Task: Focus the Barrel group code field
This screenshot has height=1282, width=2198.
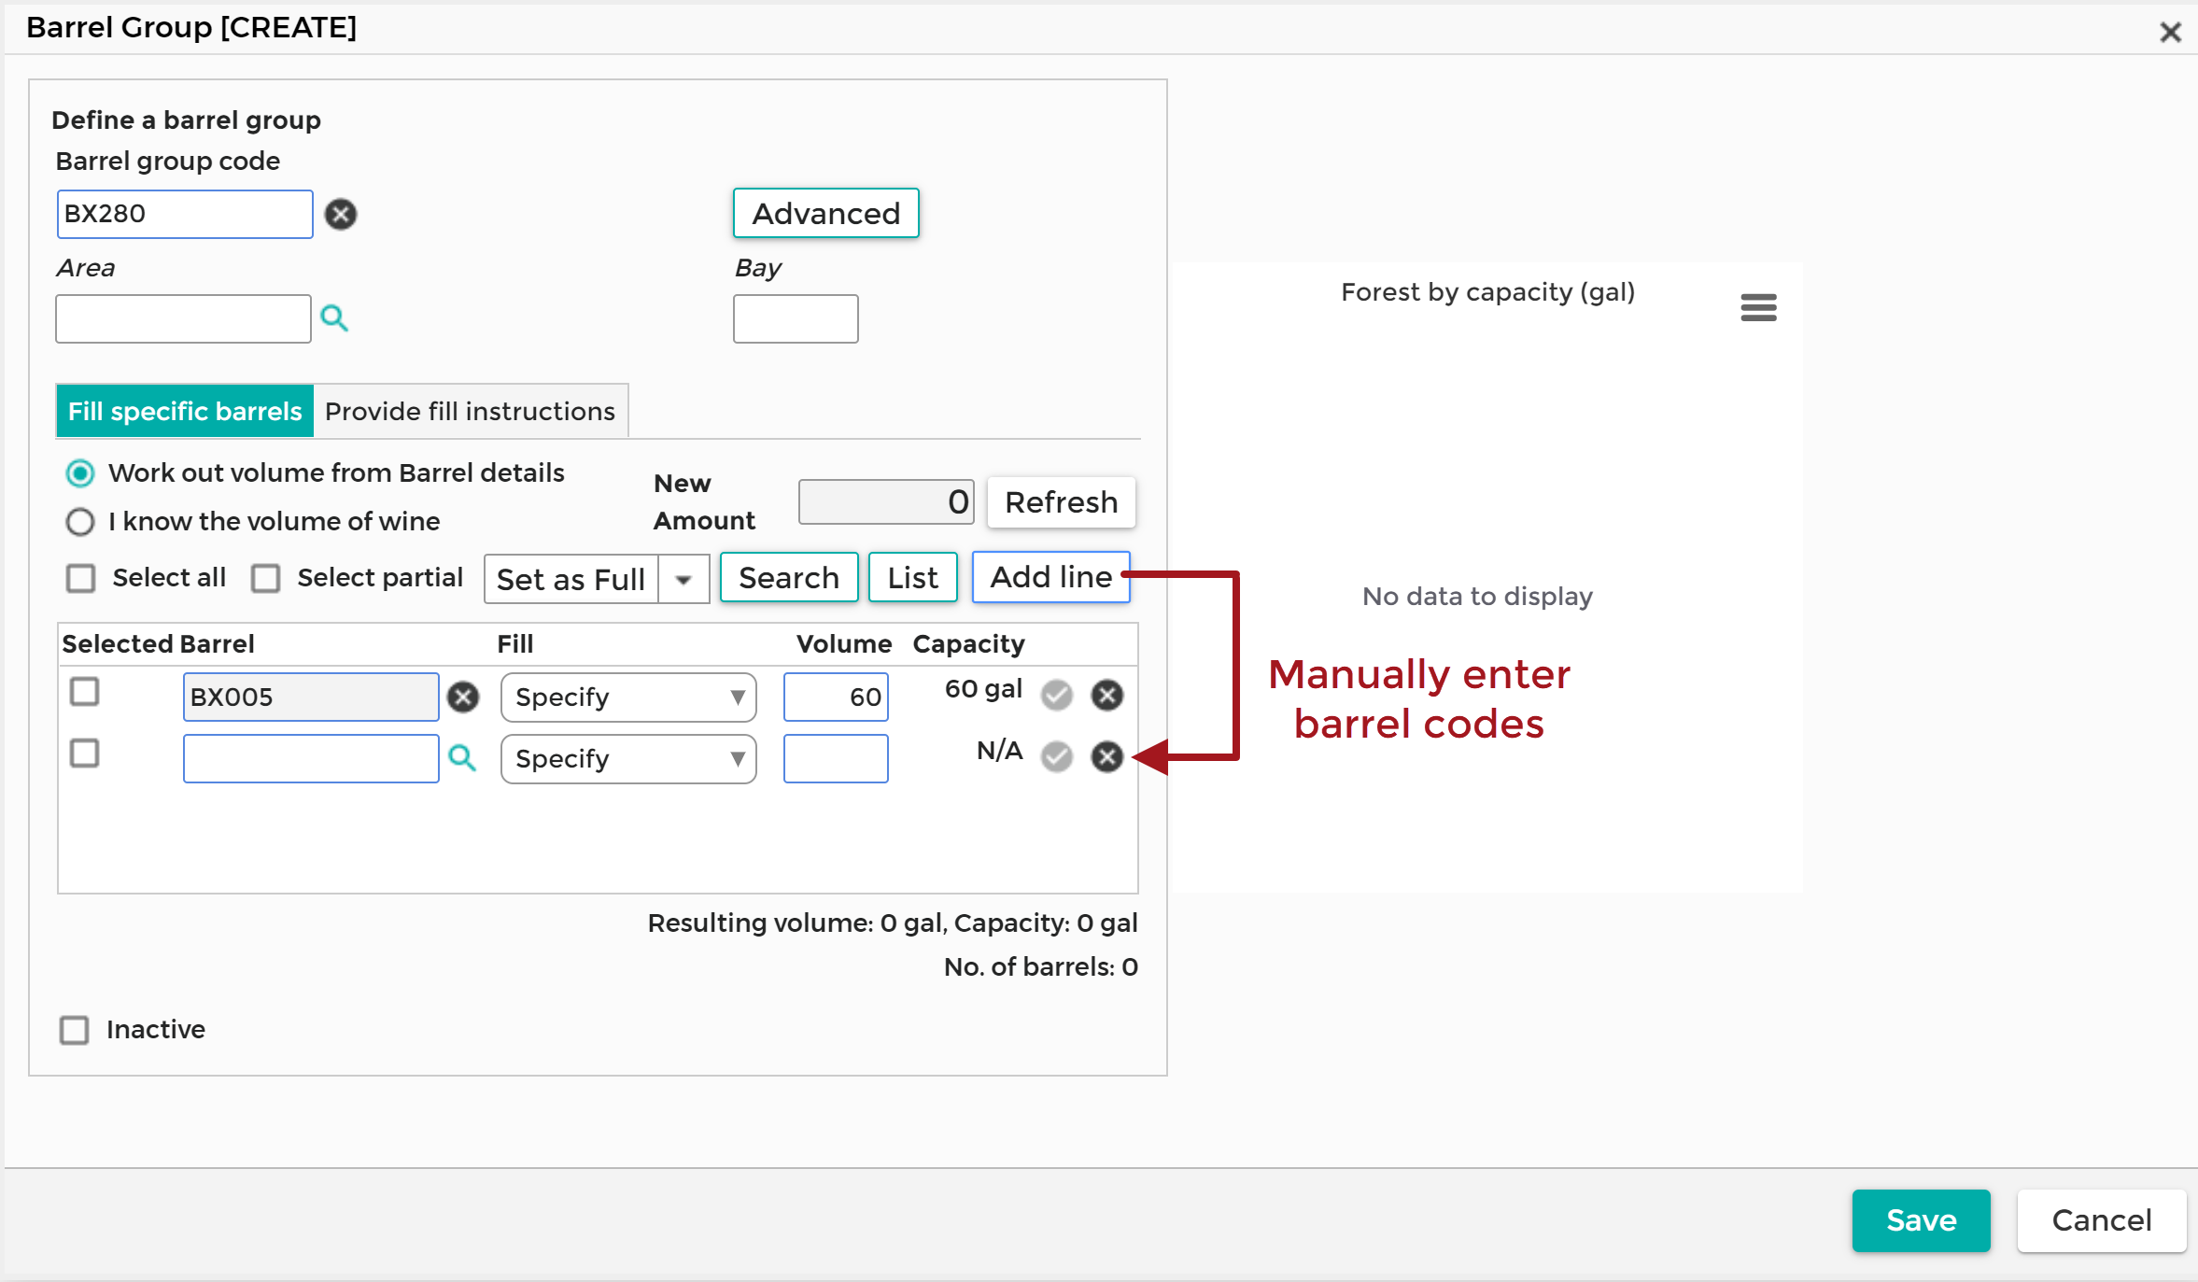Action: pos(185,215)
